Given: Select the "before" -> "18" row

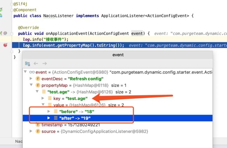Looking at the screenshot, I should coord(118,111).
